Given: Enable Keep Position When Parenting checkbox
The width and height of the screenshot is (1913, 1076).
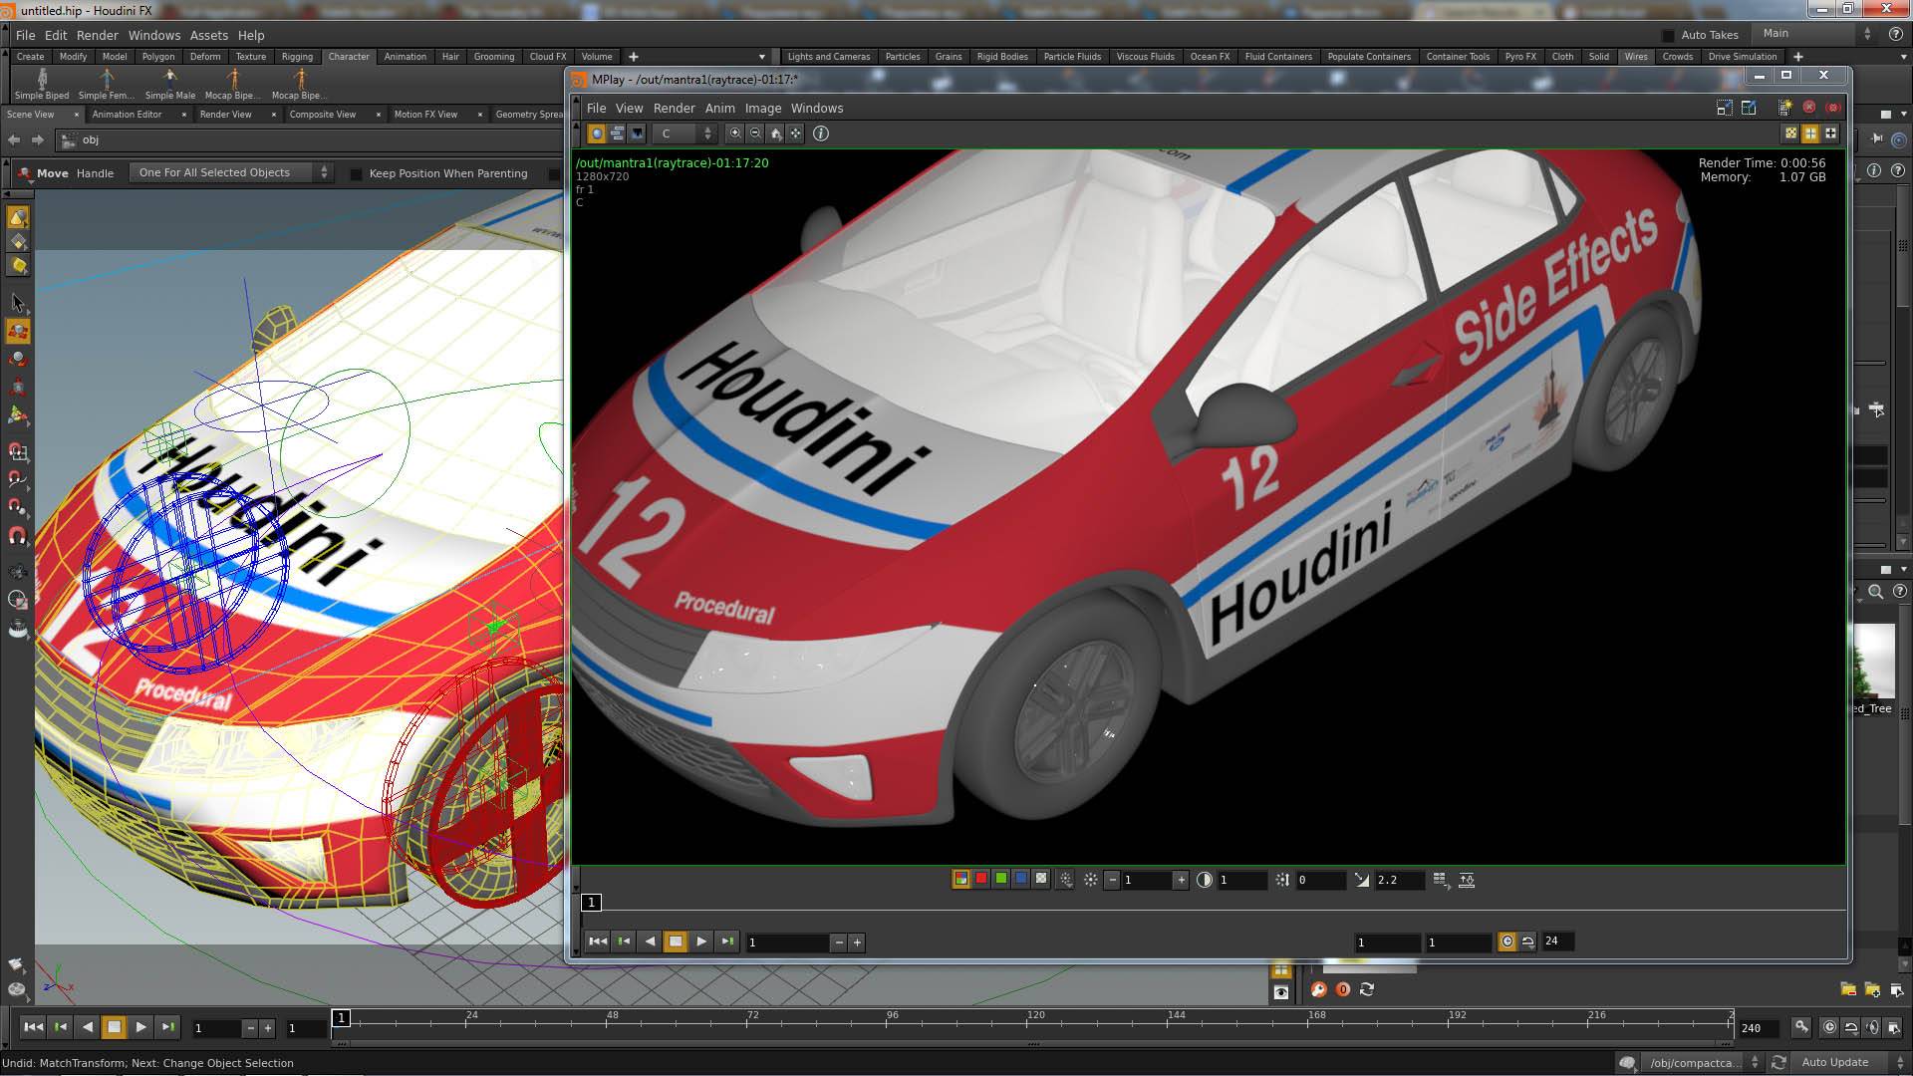Looking at the screenshot, I should click(x=356, y=173).
